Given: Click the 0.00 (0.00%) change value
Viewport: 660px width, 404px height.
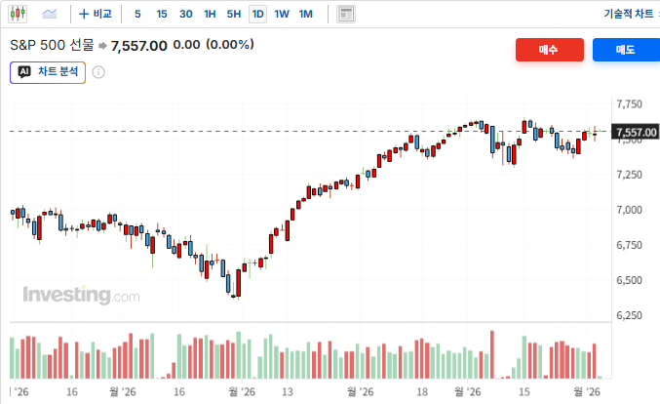Looking at the screenshot, I should [214, 45].
